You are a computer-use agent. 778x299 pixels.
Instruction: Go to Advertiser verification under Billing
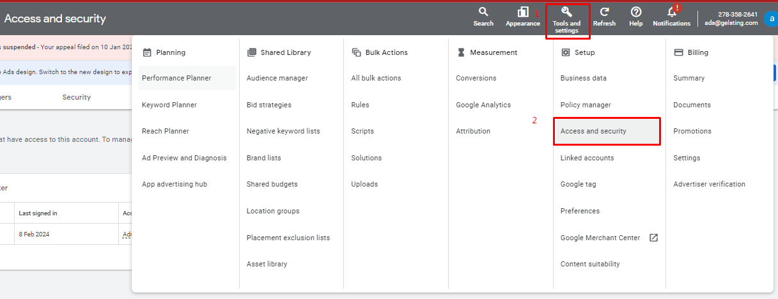pyautogui.click(x=709, y=184)
